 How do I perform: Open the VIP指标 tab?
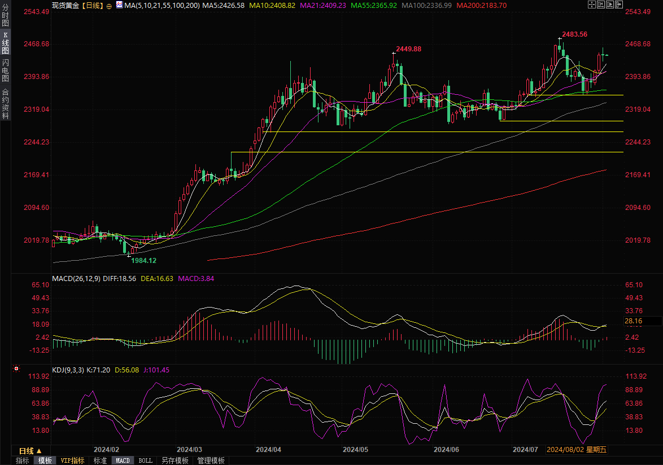point(72,460)
